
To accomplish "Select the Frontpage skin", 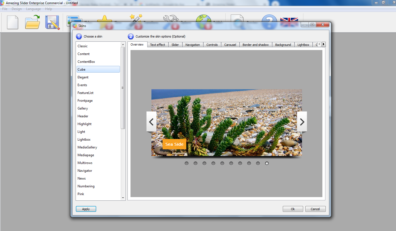I will pyautogui.click(x=98, y=101).
